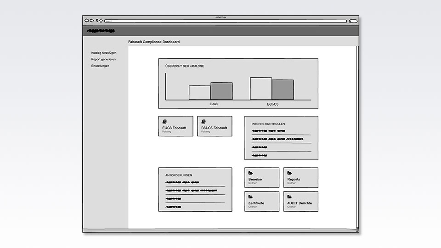Click the browser address bar
This screenshot has height=248, width=441.
tap(225, 21)
